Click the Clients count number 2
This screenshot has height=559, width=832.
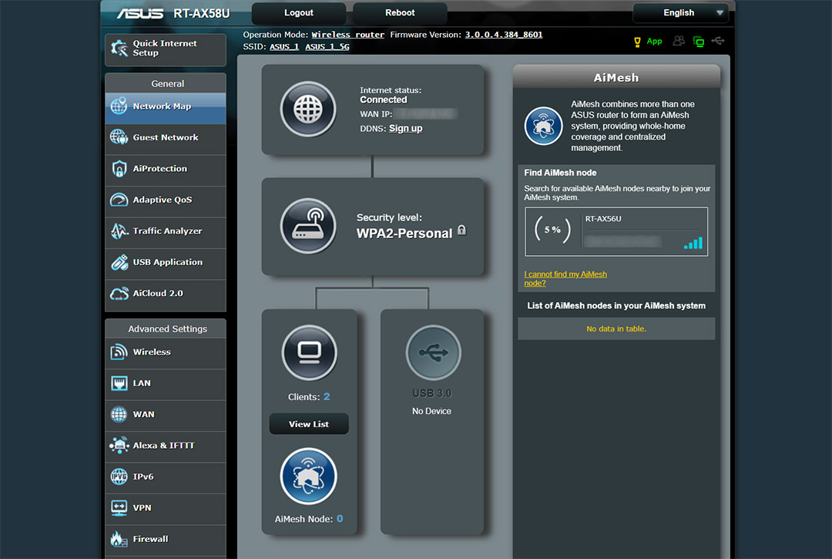pos(327,396)
